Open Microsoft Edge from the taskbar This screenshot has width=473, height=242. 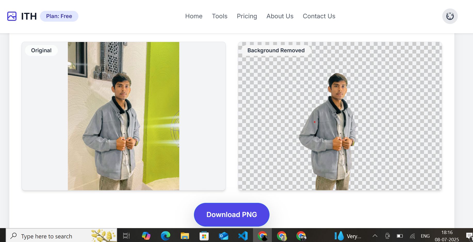[x=165, y=236]
